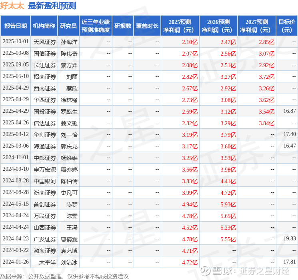Click the 最新盈利预测 heading
298x280 pixels.
coord(52,6)
